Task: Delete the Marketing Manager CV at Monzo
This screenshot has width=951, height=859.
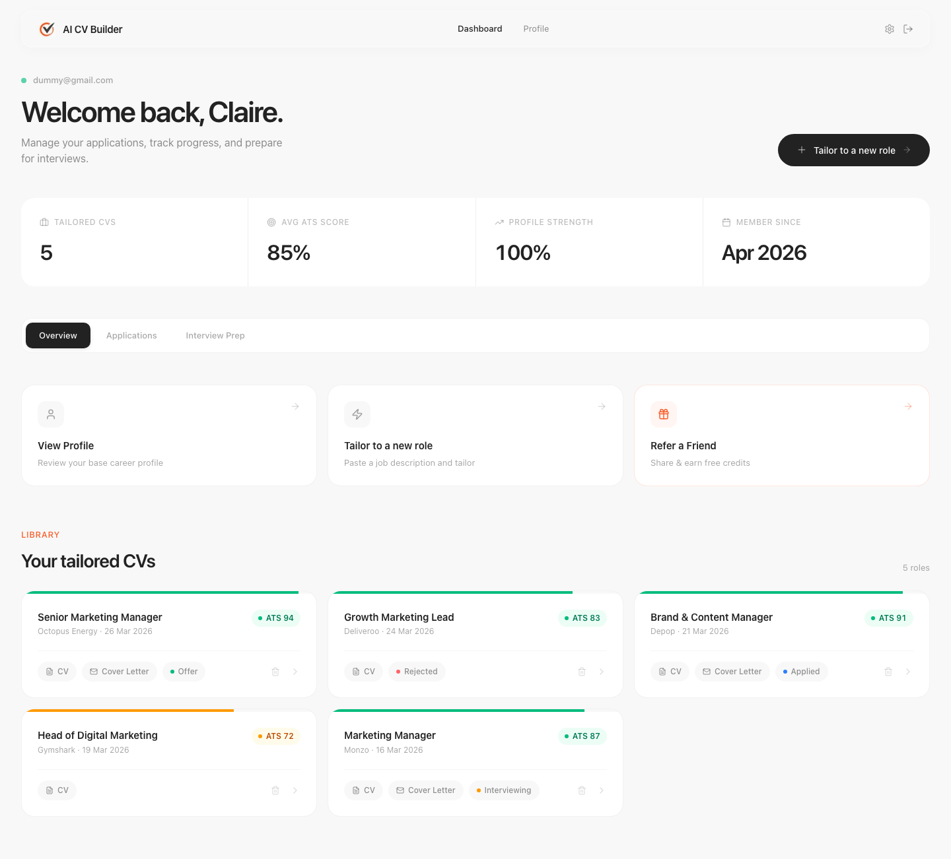Action: pos(582,790)
